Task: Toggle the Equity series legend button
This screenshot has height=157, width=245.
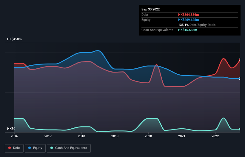Action: pyautogui.click(x=35, y=148)
